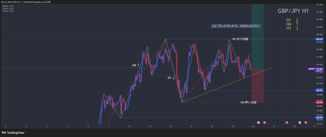This screenshot has height=137, width=326.
Task: Select the third ZigZag++ [LD] indicator legend
Action: click(x=8, y=11)
